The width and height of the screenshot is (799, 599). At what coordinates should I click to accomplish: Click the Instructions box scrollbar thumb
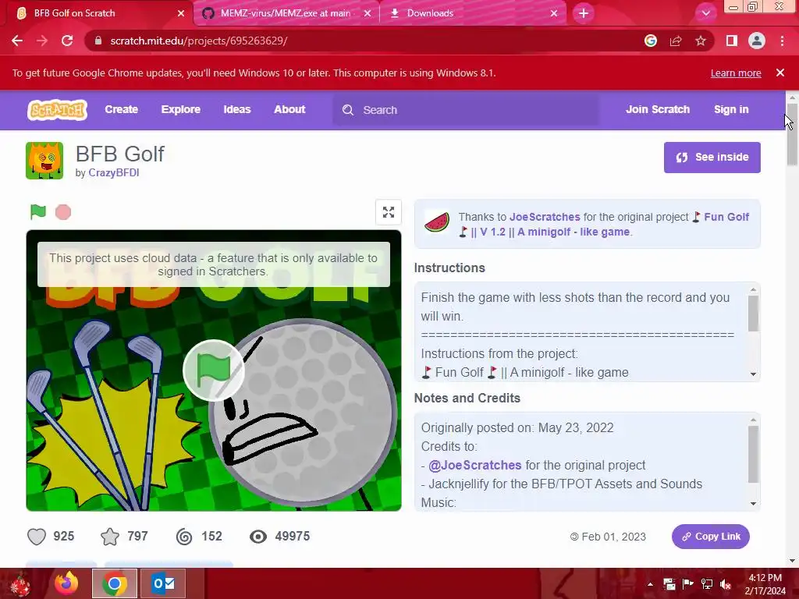[753, 314]
